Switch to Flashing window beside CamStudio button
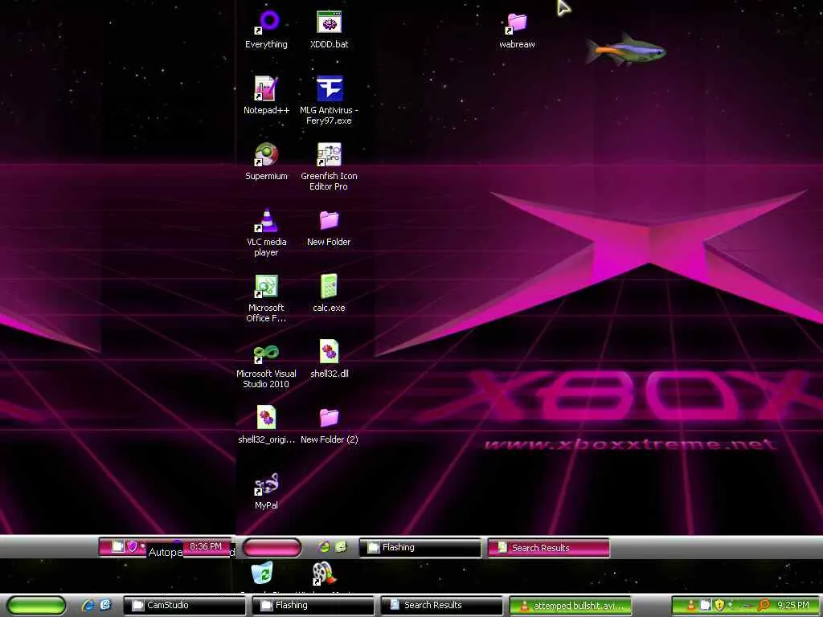Screen dimensions: 823x617 point(313,605)
